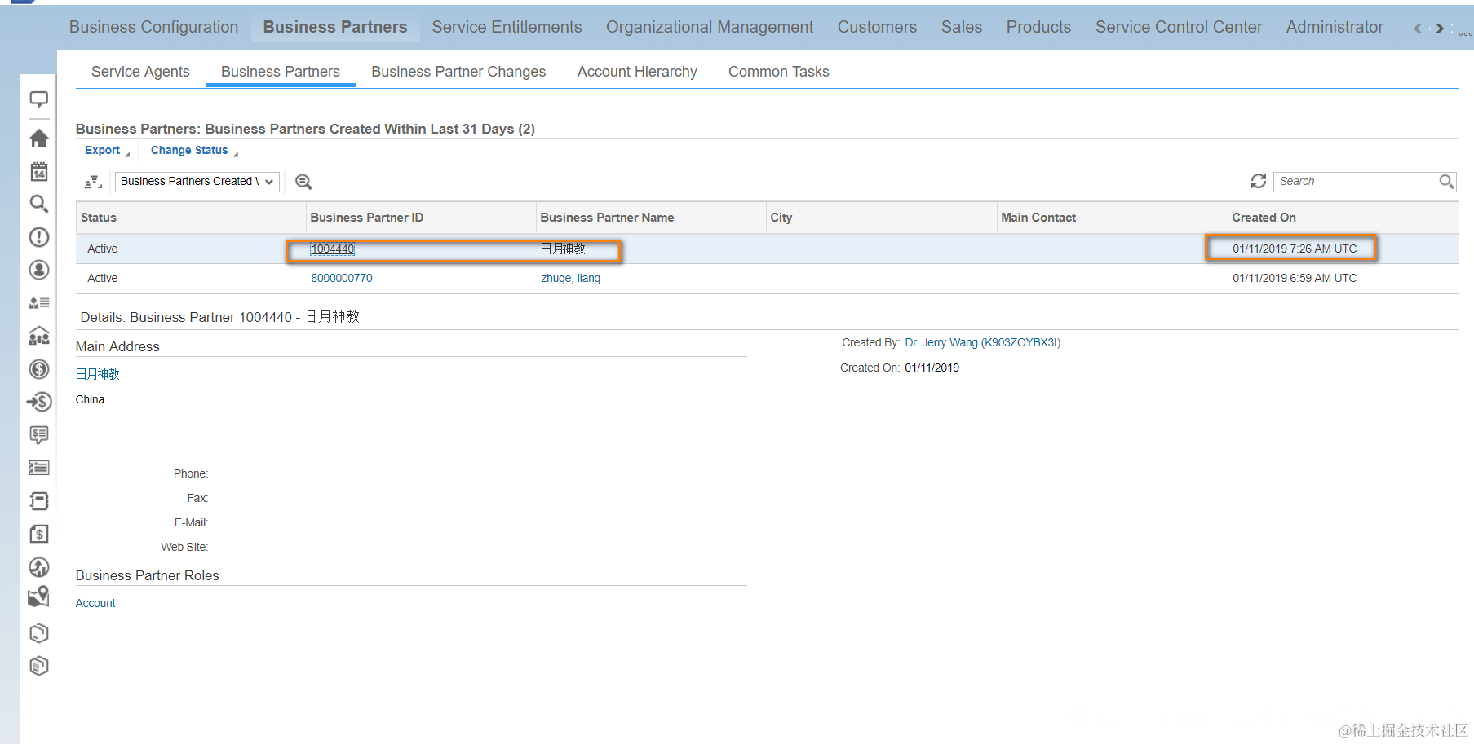Select Active status of row 1004440
The image size is (1474, 744).
point(103,249)
